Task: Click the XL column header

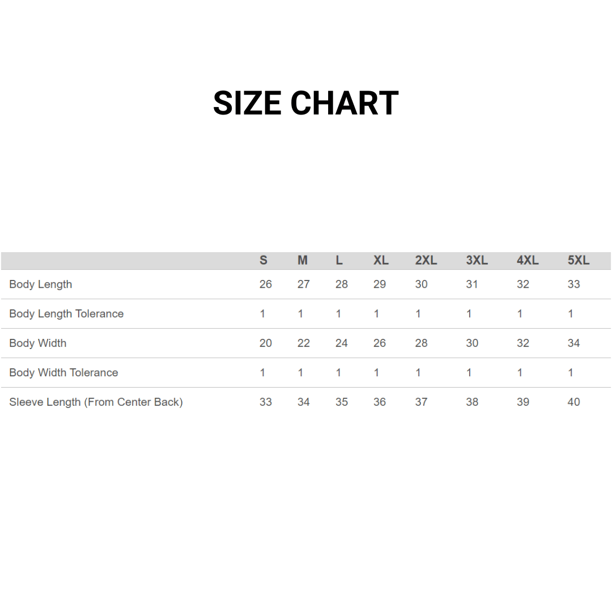Action: coord(381,261)
